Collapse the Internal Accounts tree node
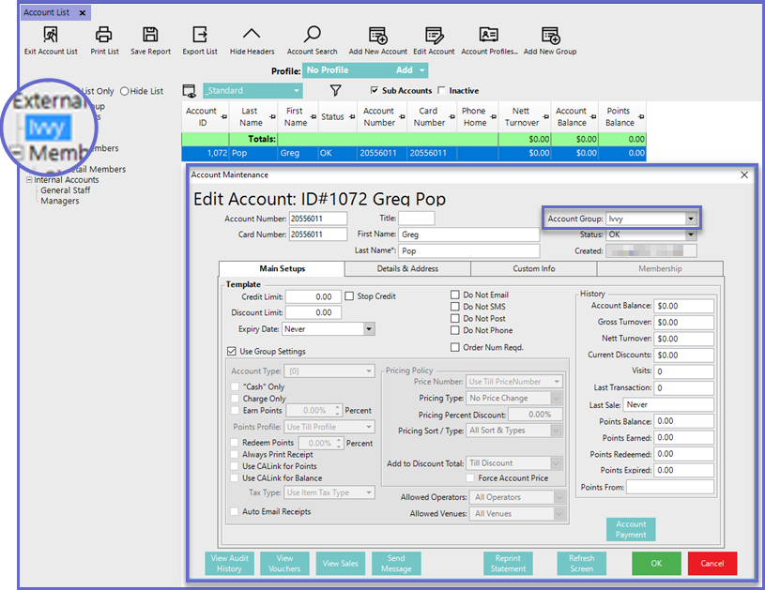Viewport: 765px width, 590px height. pyautogui.click(x=29, y=180)
